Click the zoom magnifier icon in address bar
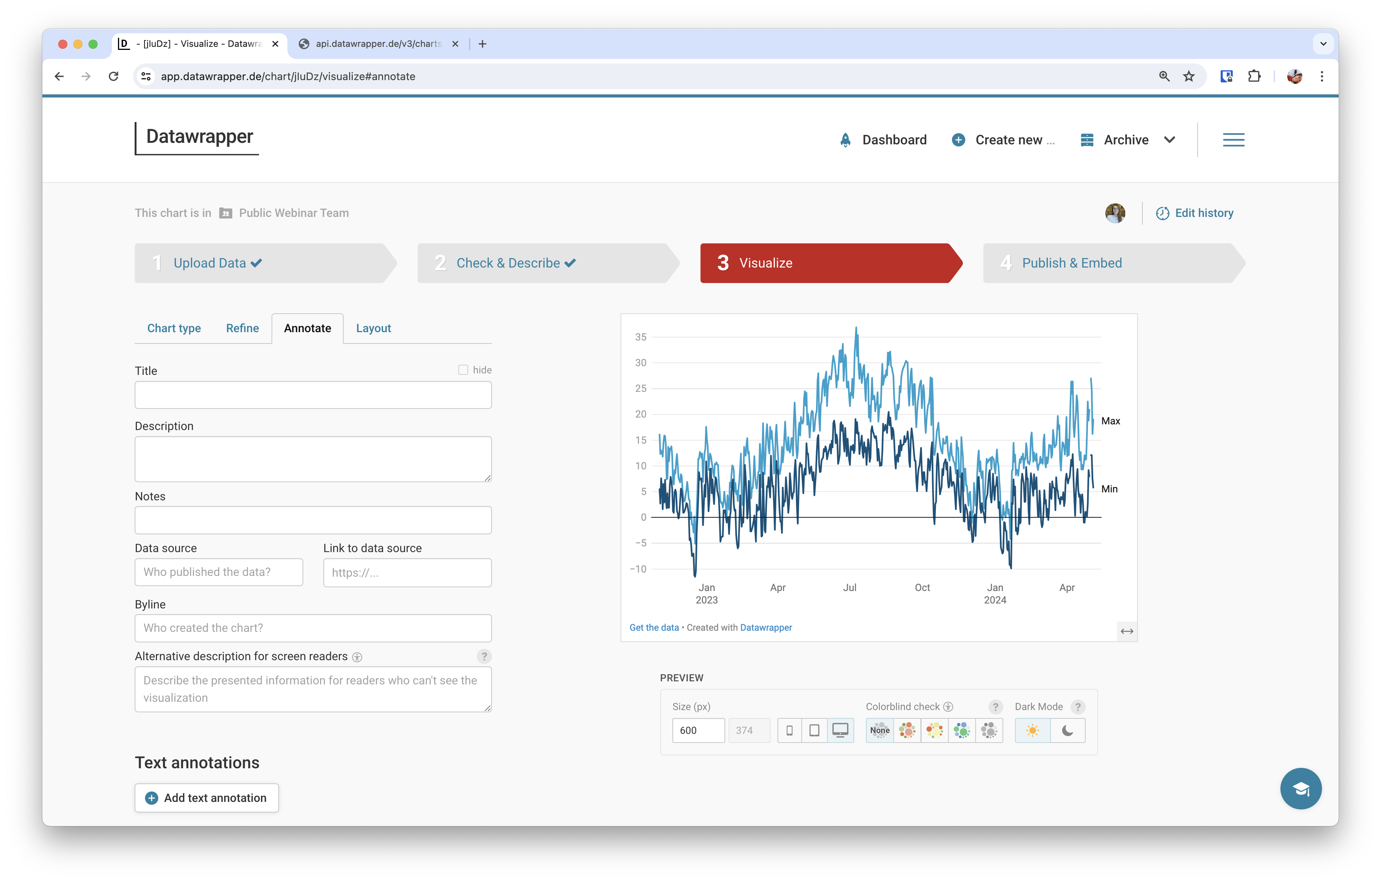The width and height of the screenshot is (1381, 882). point(1164,76)
